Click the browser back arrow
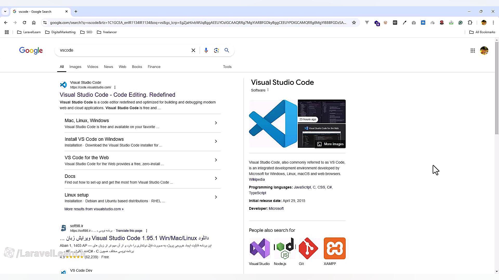This screenshot has height=280, width=499. coord(6,23)
